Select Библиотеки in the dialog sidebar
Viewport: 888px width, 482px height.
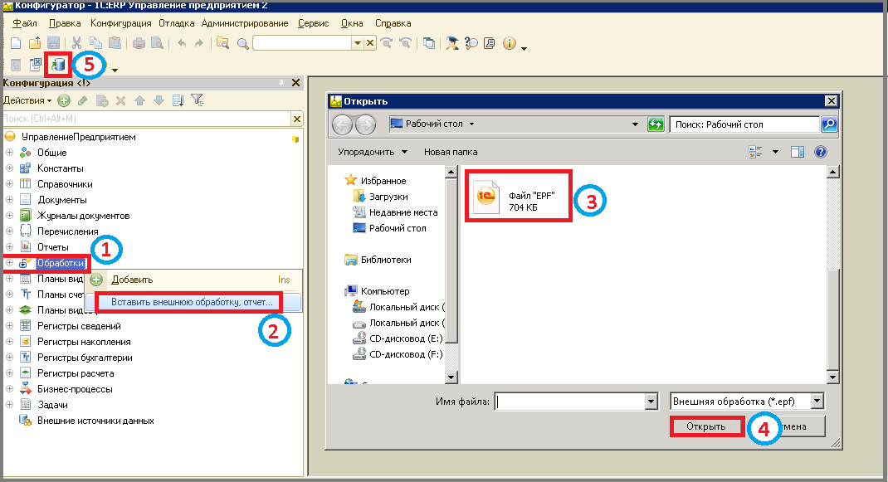[x=386, y=260]
